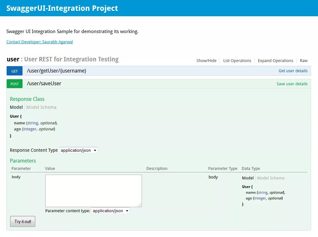318x237 pixels.
Task: Click the GET method badge
Action: tap(15, 71)
